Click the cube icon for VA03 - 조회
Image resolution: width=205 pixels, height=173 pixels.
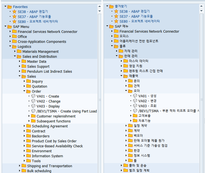135,106
